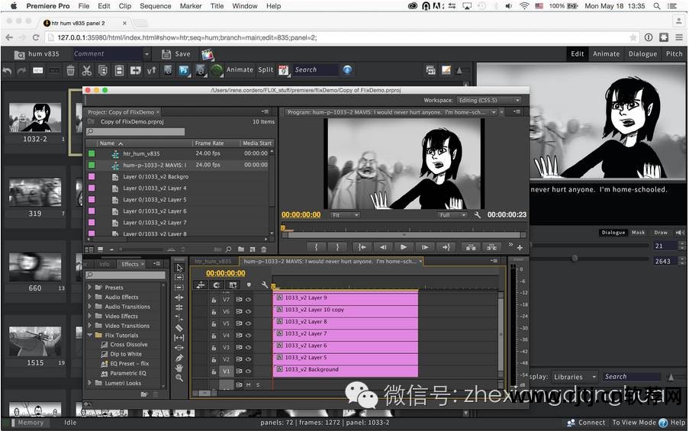
Task: Select the Hand tool in Premiere's tool panel
Action: (179, 368)
